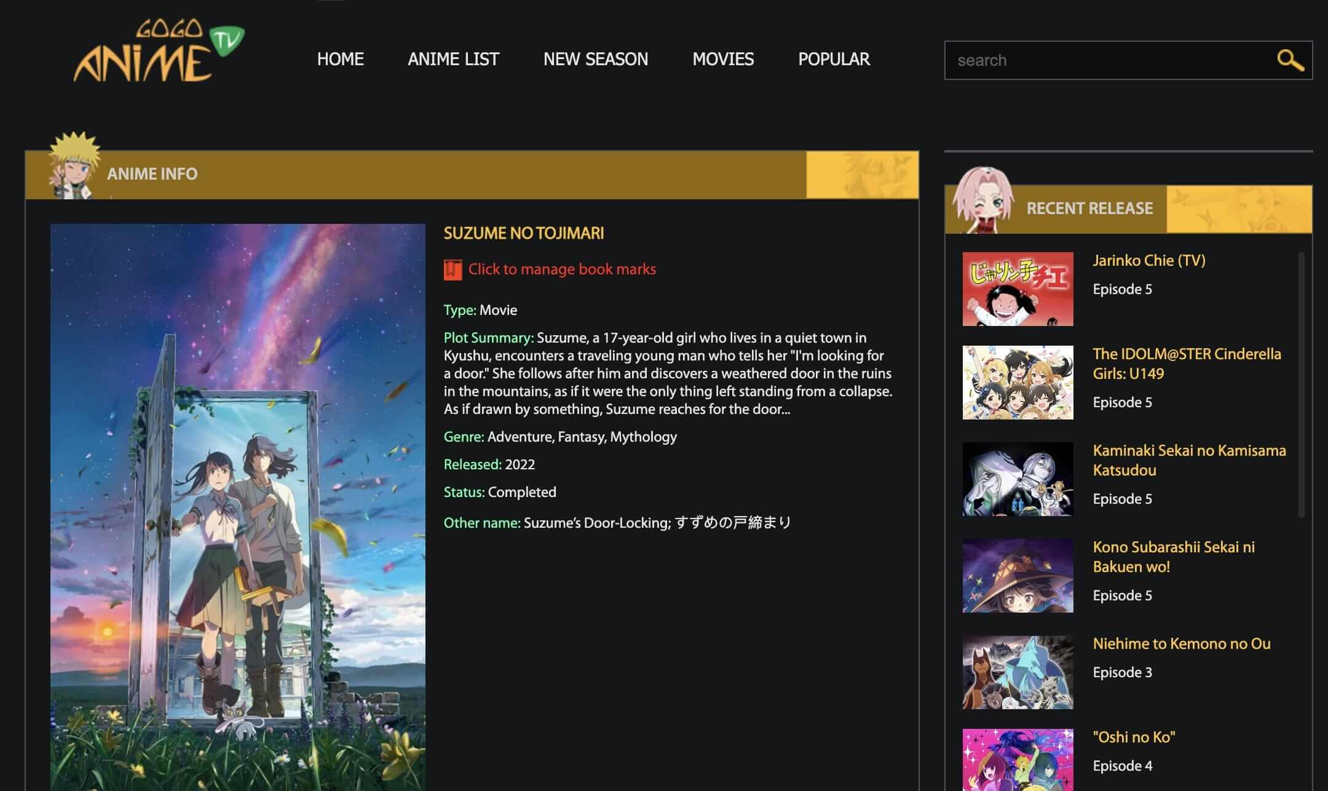This screenshot has height=791, width=1328.
Task: Open the Home menu item
Action: (340, 59)
